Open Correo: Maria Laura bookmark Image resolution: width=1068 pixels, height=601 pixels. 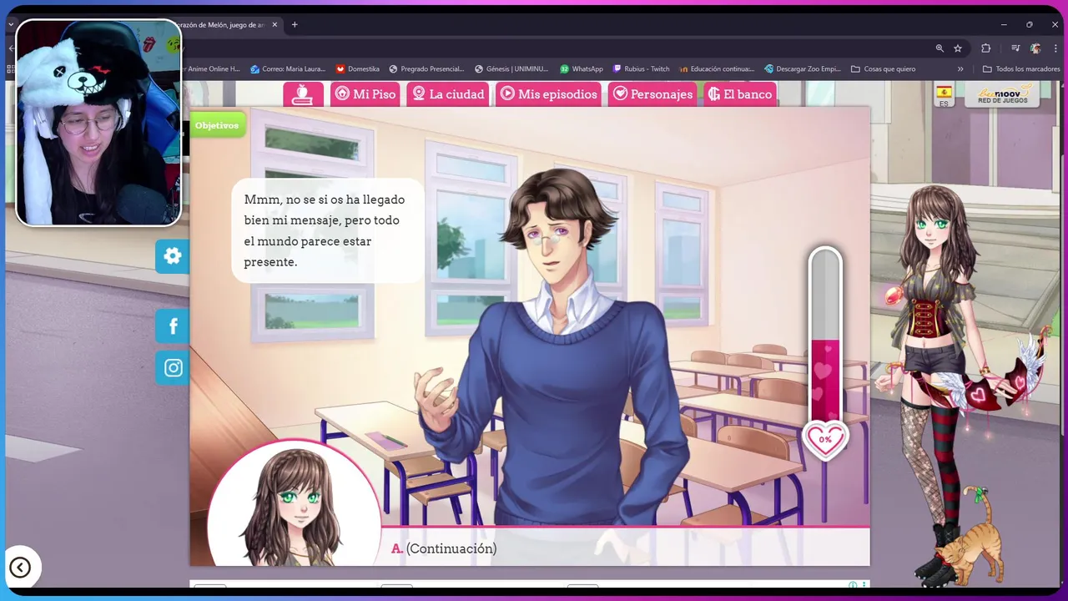(288, 69)
